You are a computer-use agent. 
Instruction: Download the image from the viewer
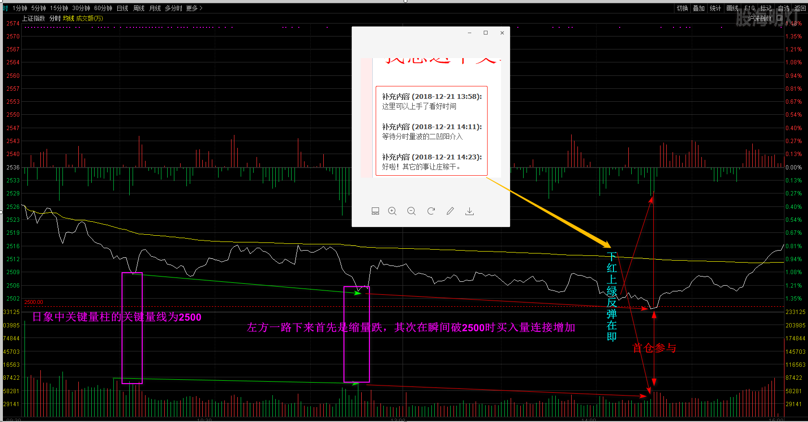click(x=470, y=211)
